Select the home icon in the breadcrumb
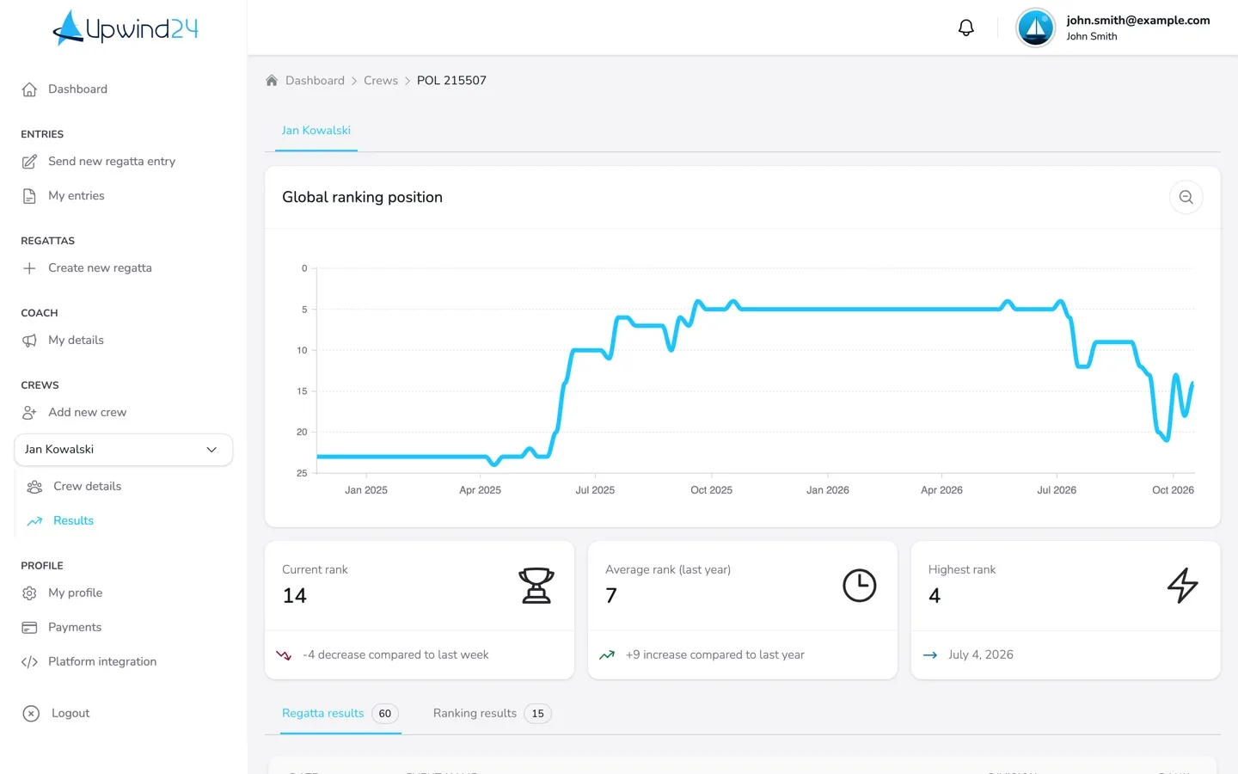Image resolution: width=1238 pixels, height=774 pixels. pos(272,80)
